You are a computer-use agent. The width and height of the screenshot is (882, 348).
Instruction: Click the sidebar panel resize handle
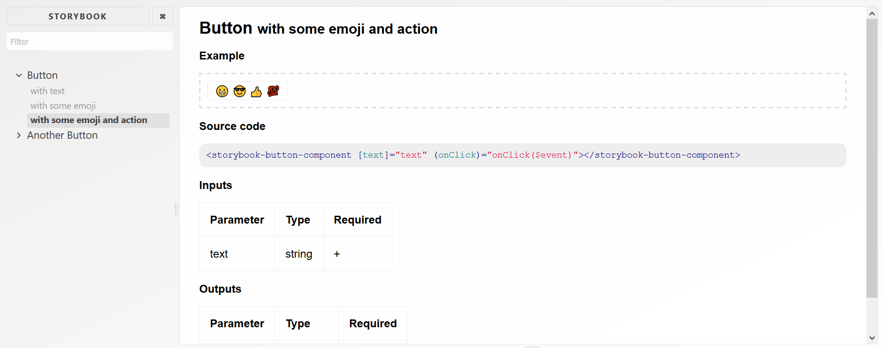click(x=176, y=210)
